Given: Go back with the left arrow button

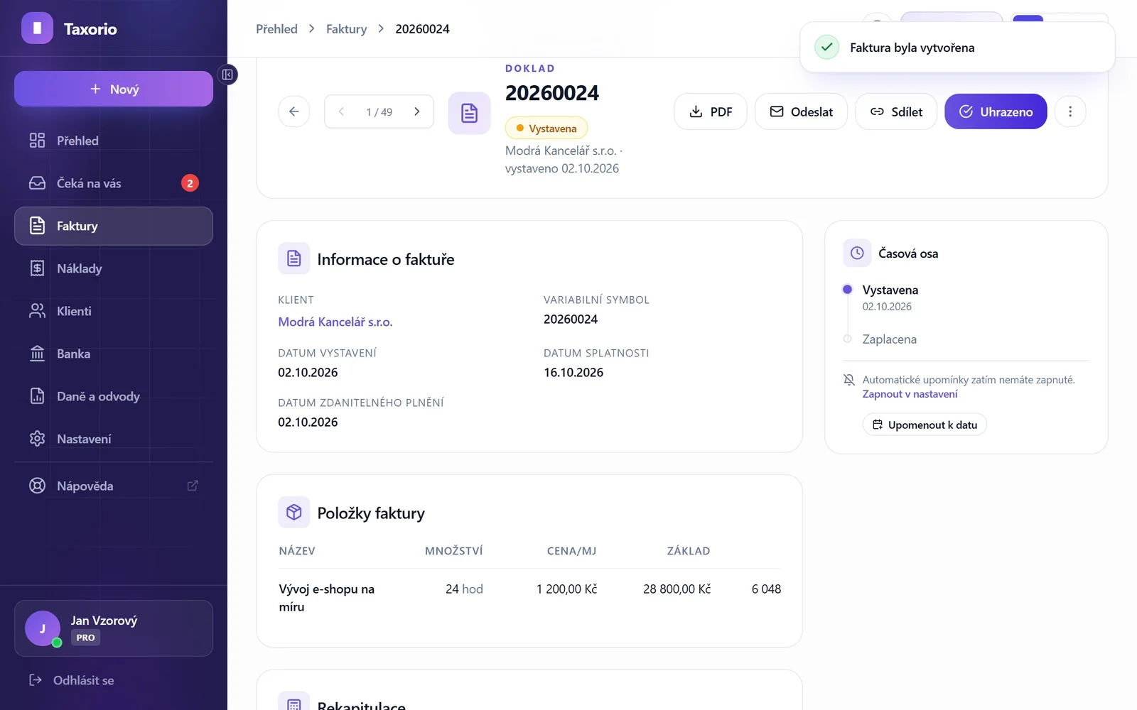Looking at the screenshot, I should coord(294,111).
